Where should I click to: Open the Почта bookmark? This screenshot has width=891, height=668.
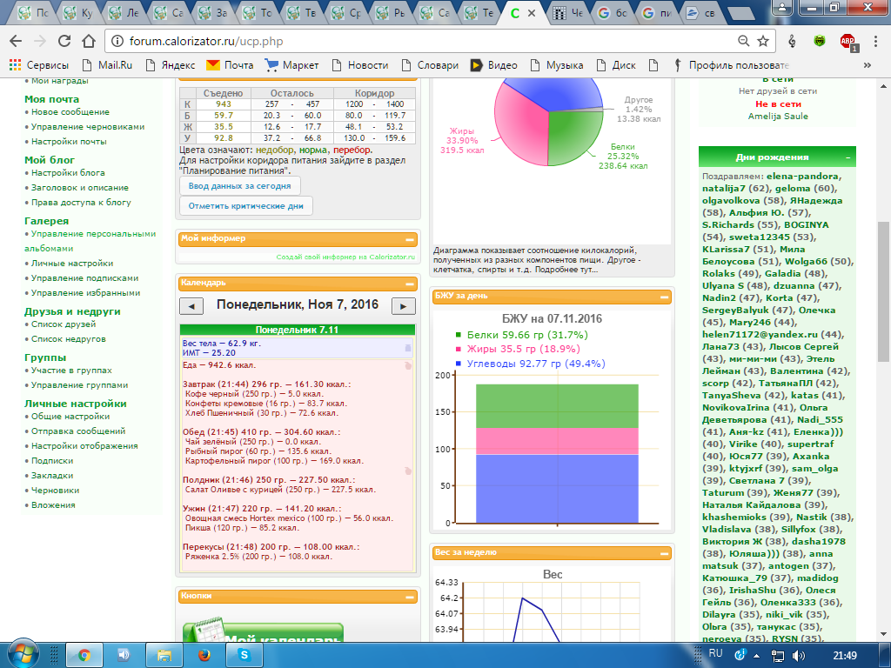[230, 65]
